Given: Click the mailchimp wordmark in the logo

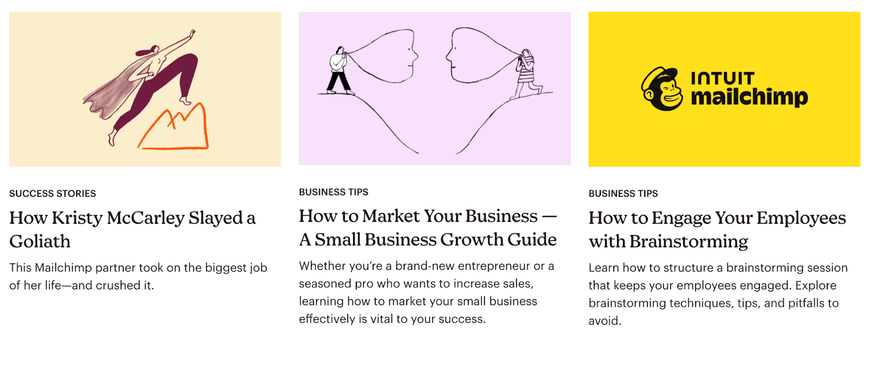Looking at the screenshot, I should tap(749, 97).
